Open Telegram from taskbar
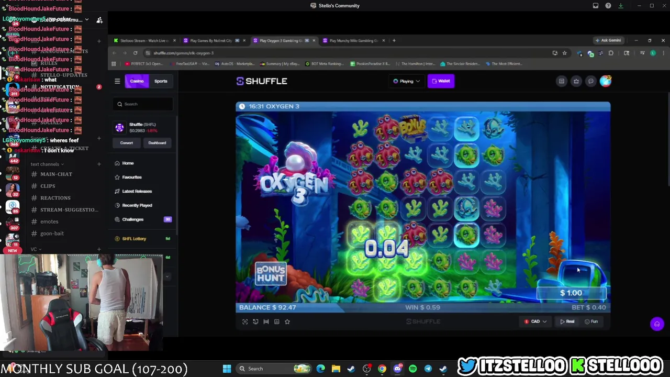670x377 pixels. (x=428, y=369)
